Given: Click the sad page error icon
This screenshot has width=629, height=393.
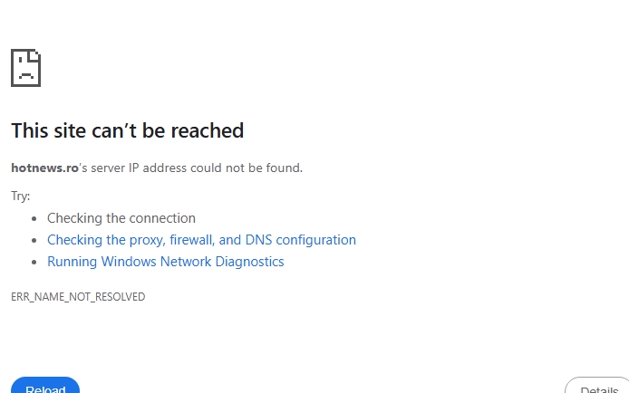Looking at the screenshot, I should click(25, 68).
